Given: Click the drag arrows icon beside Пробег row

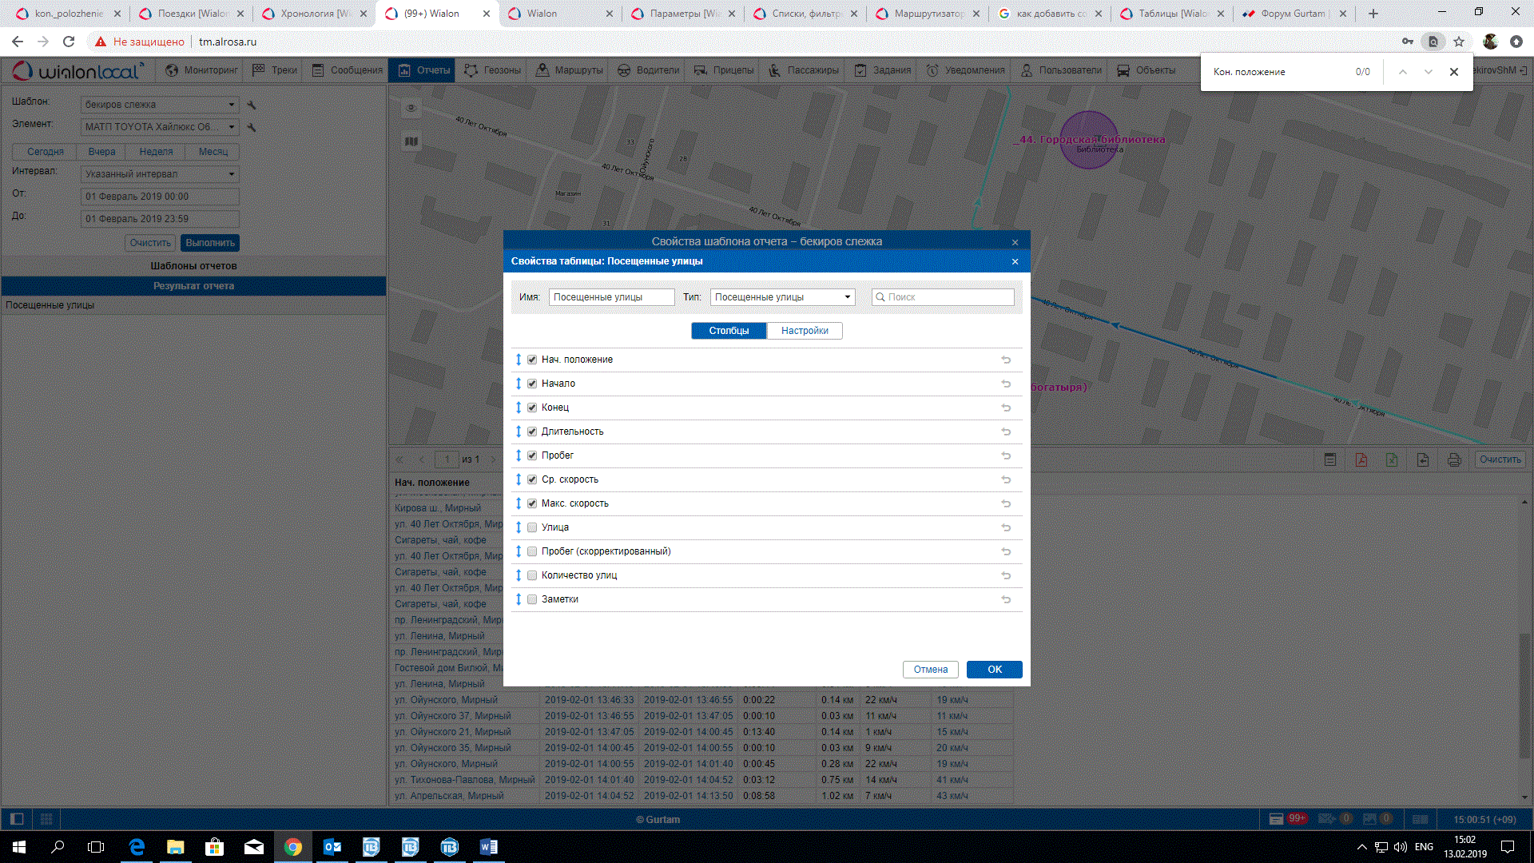Looking at the screenshot, I should click(519, 455).
